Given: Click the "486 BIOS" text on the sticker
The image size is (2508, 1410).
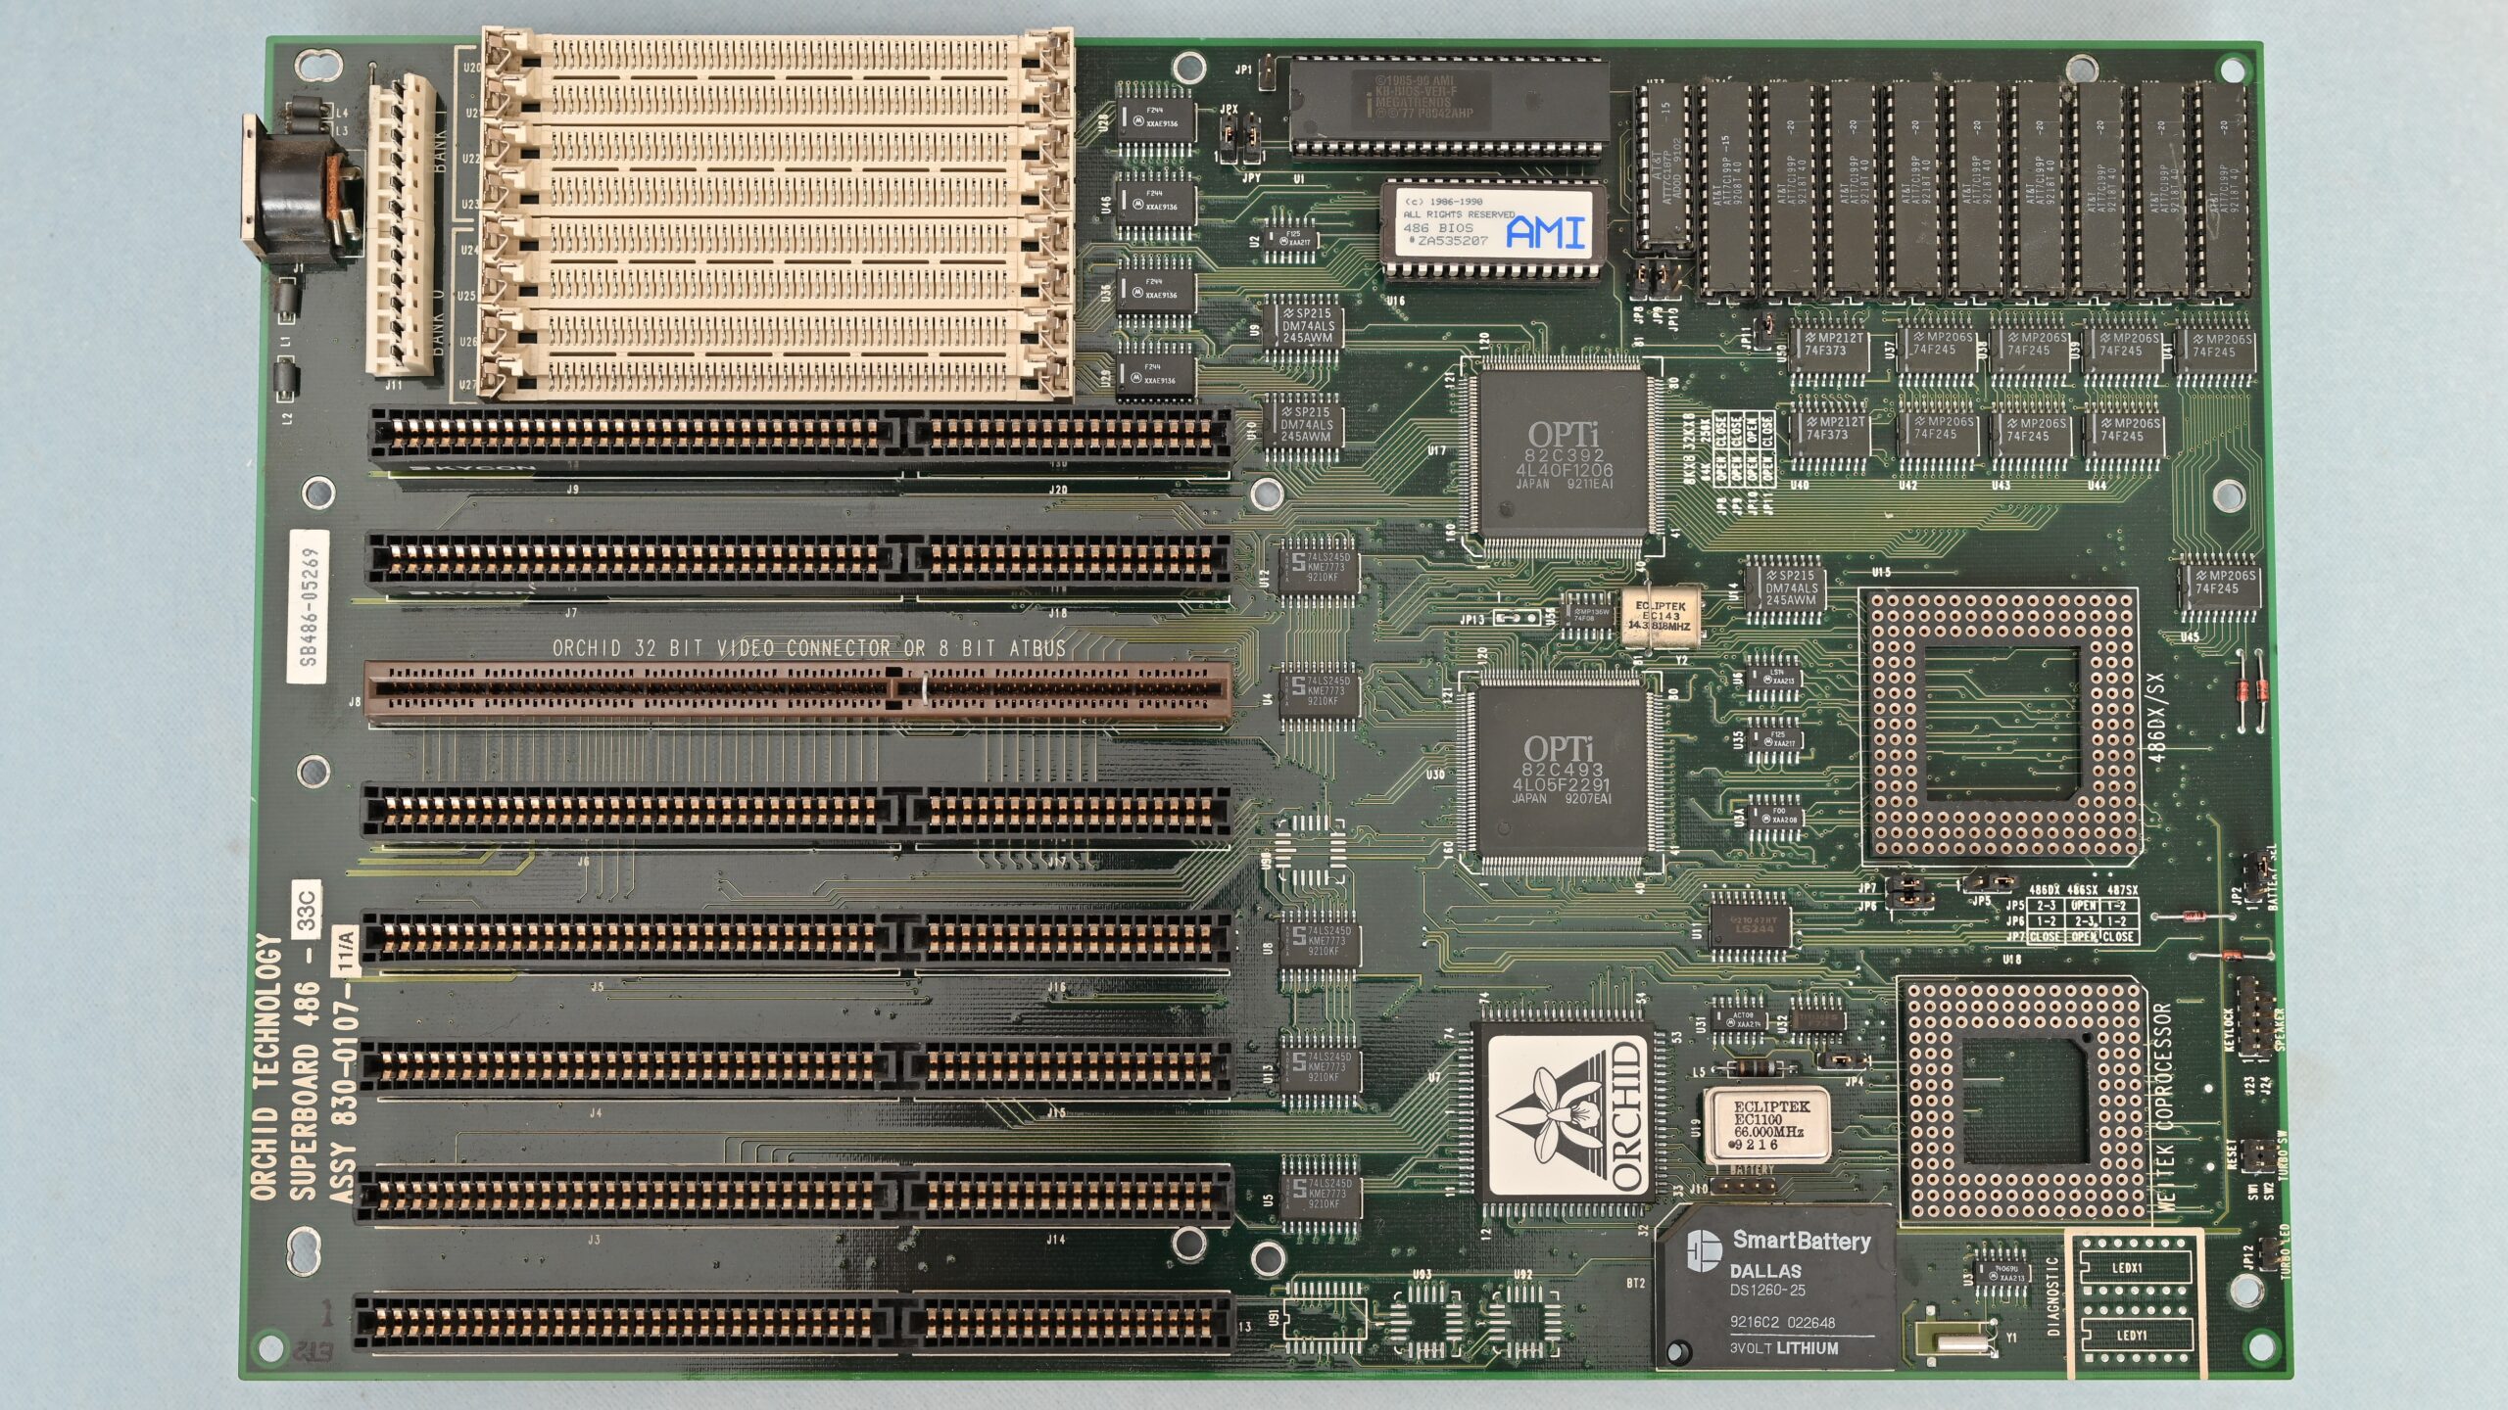Looking at the screenshot, I should (1437, 227).
